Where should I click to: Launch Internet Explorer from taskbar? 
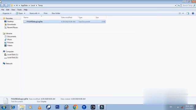[13, 107]
